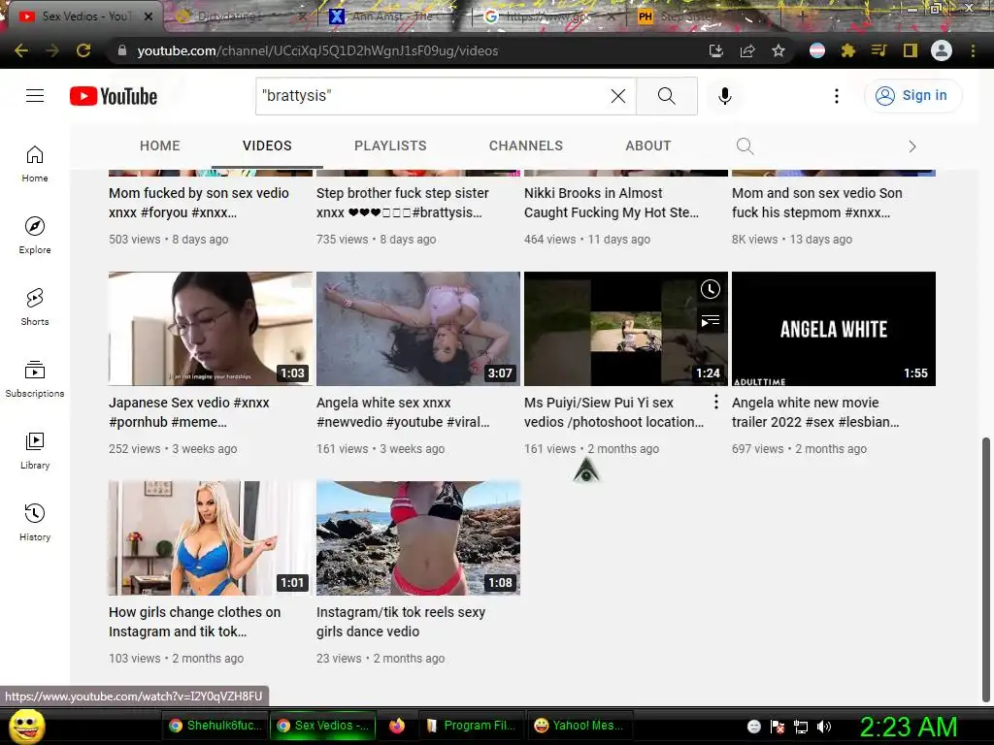Open the smiley Start button on taskbar
The width and height of the screenshot is (994, 745).
(x=27, y=727)
